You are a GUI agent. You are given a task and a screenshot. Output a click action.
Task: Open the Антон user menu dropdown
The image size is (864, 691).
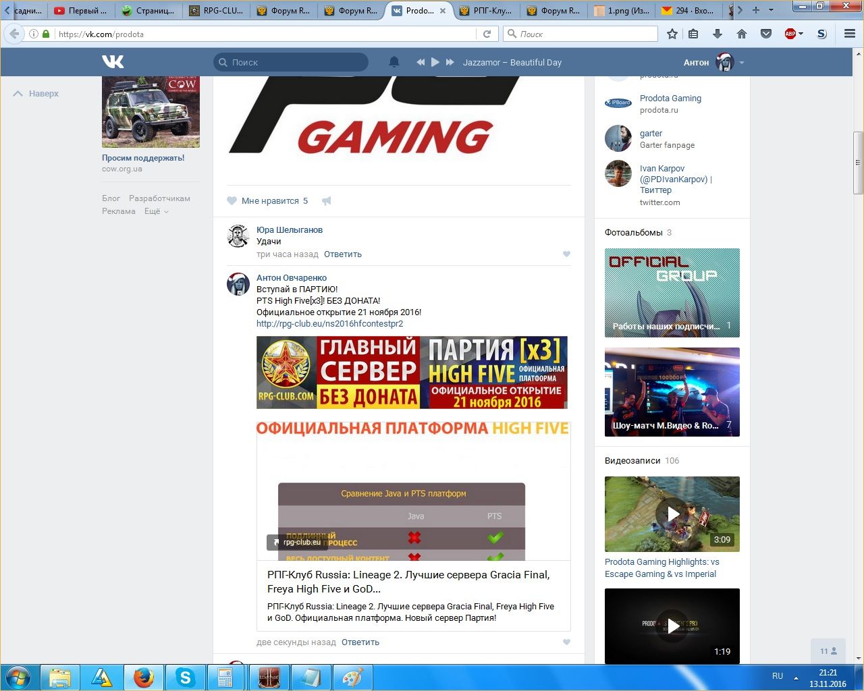(x=713, y=62)
